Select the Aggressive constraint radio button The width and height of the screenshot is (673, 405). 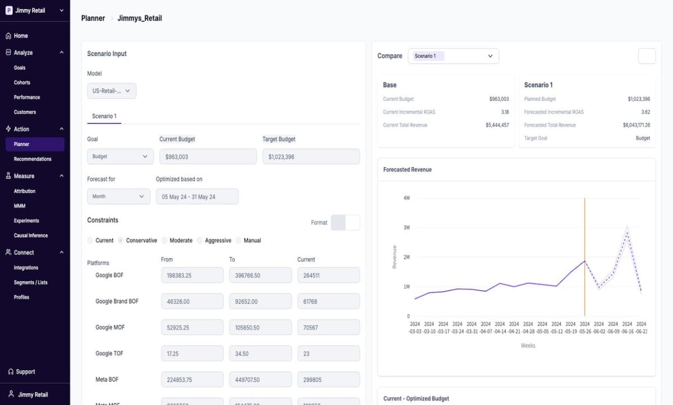point(200,240)
